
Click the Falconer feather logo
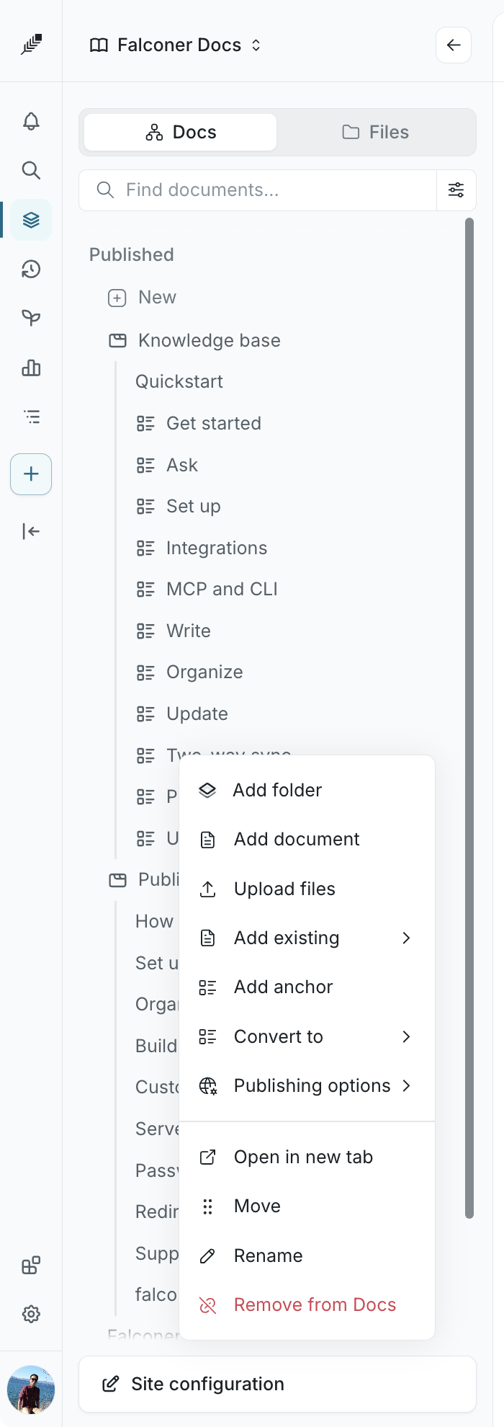click(31, 45)
